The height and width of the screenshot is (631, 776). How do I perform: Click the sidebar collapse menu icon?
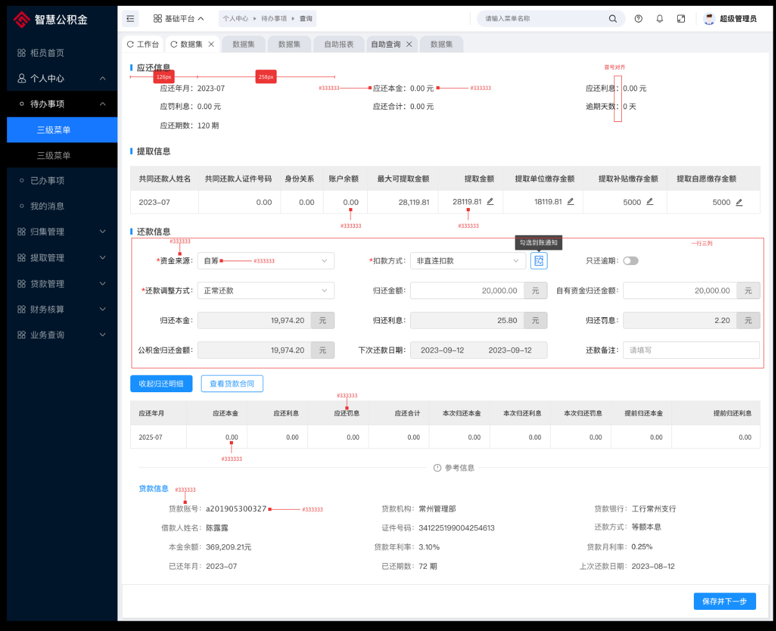pyautogui.click(x=130, y=19)
